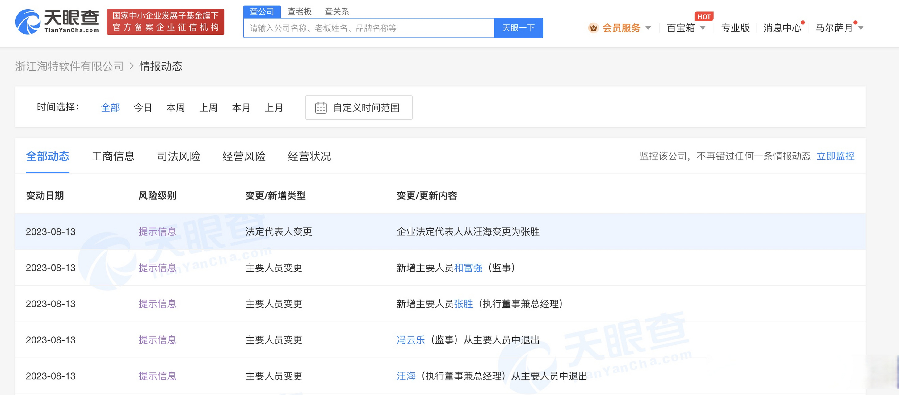
Task: Click the company name search input field
Action: point(369,28)
